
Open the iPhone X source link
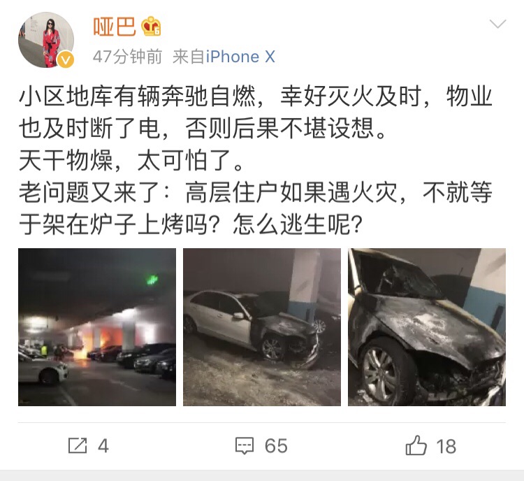(240, 57)
